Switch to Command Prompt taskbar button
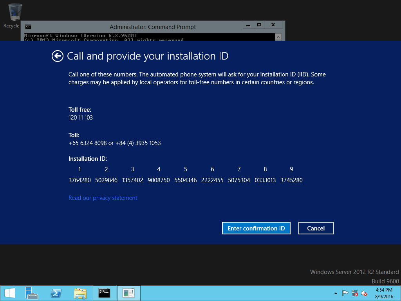Image resolution: width=401 pixels, height=301 pixels. tap(104, 293)
